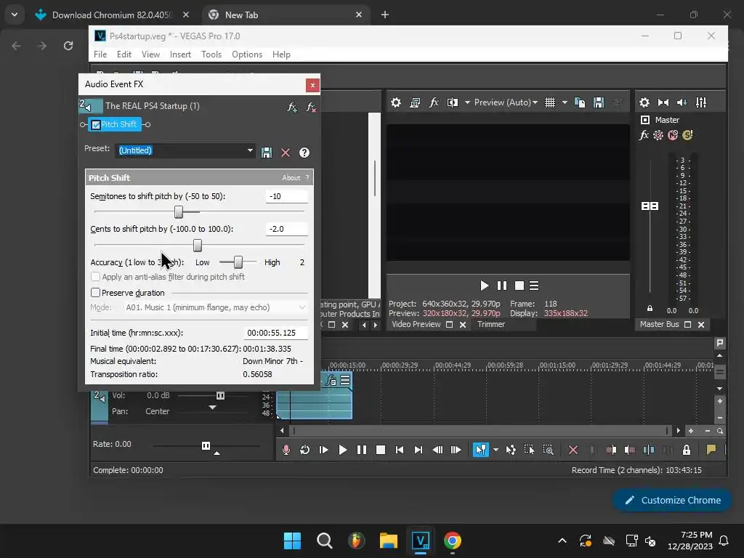Copy preview snapshot to clipboard
Viewport: 744px width, 558px height.
coord(580,102)
